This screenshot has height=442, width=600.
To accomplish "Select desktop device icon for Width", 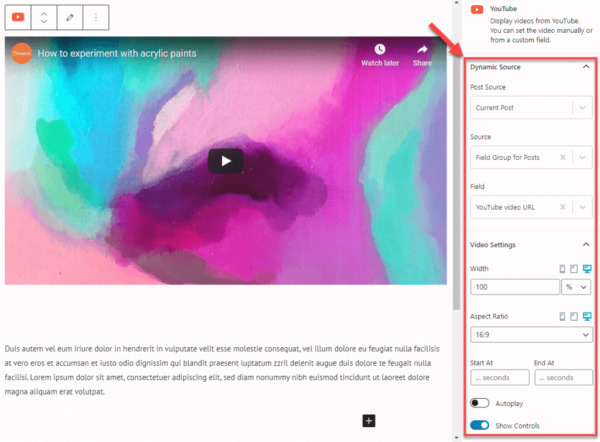I will [x=587, y=269].
